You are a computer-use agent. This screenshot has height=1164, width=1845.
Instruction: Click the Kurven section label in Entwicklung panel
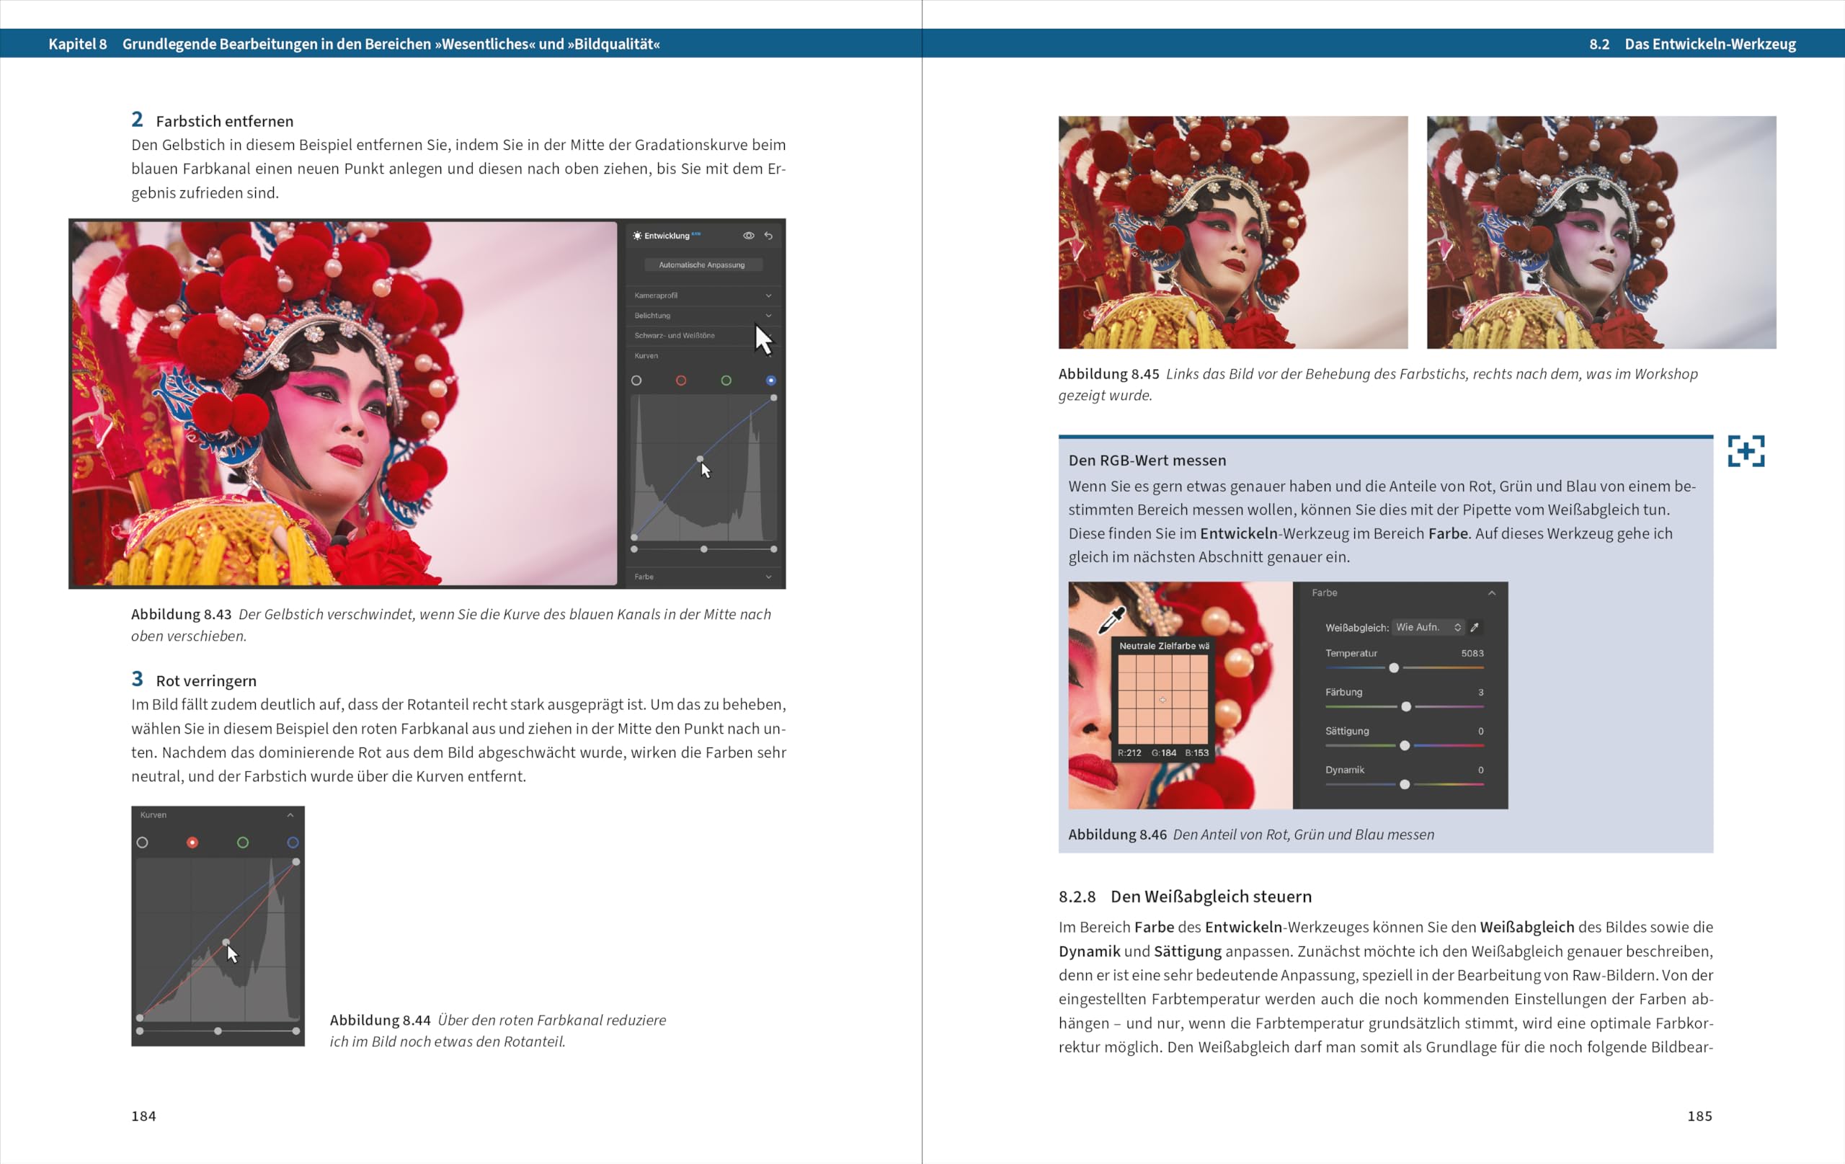646,355
